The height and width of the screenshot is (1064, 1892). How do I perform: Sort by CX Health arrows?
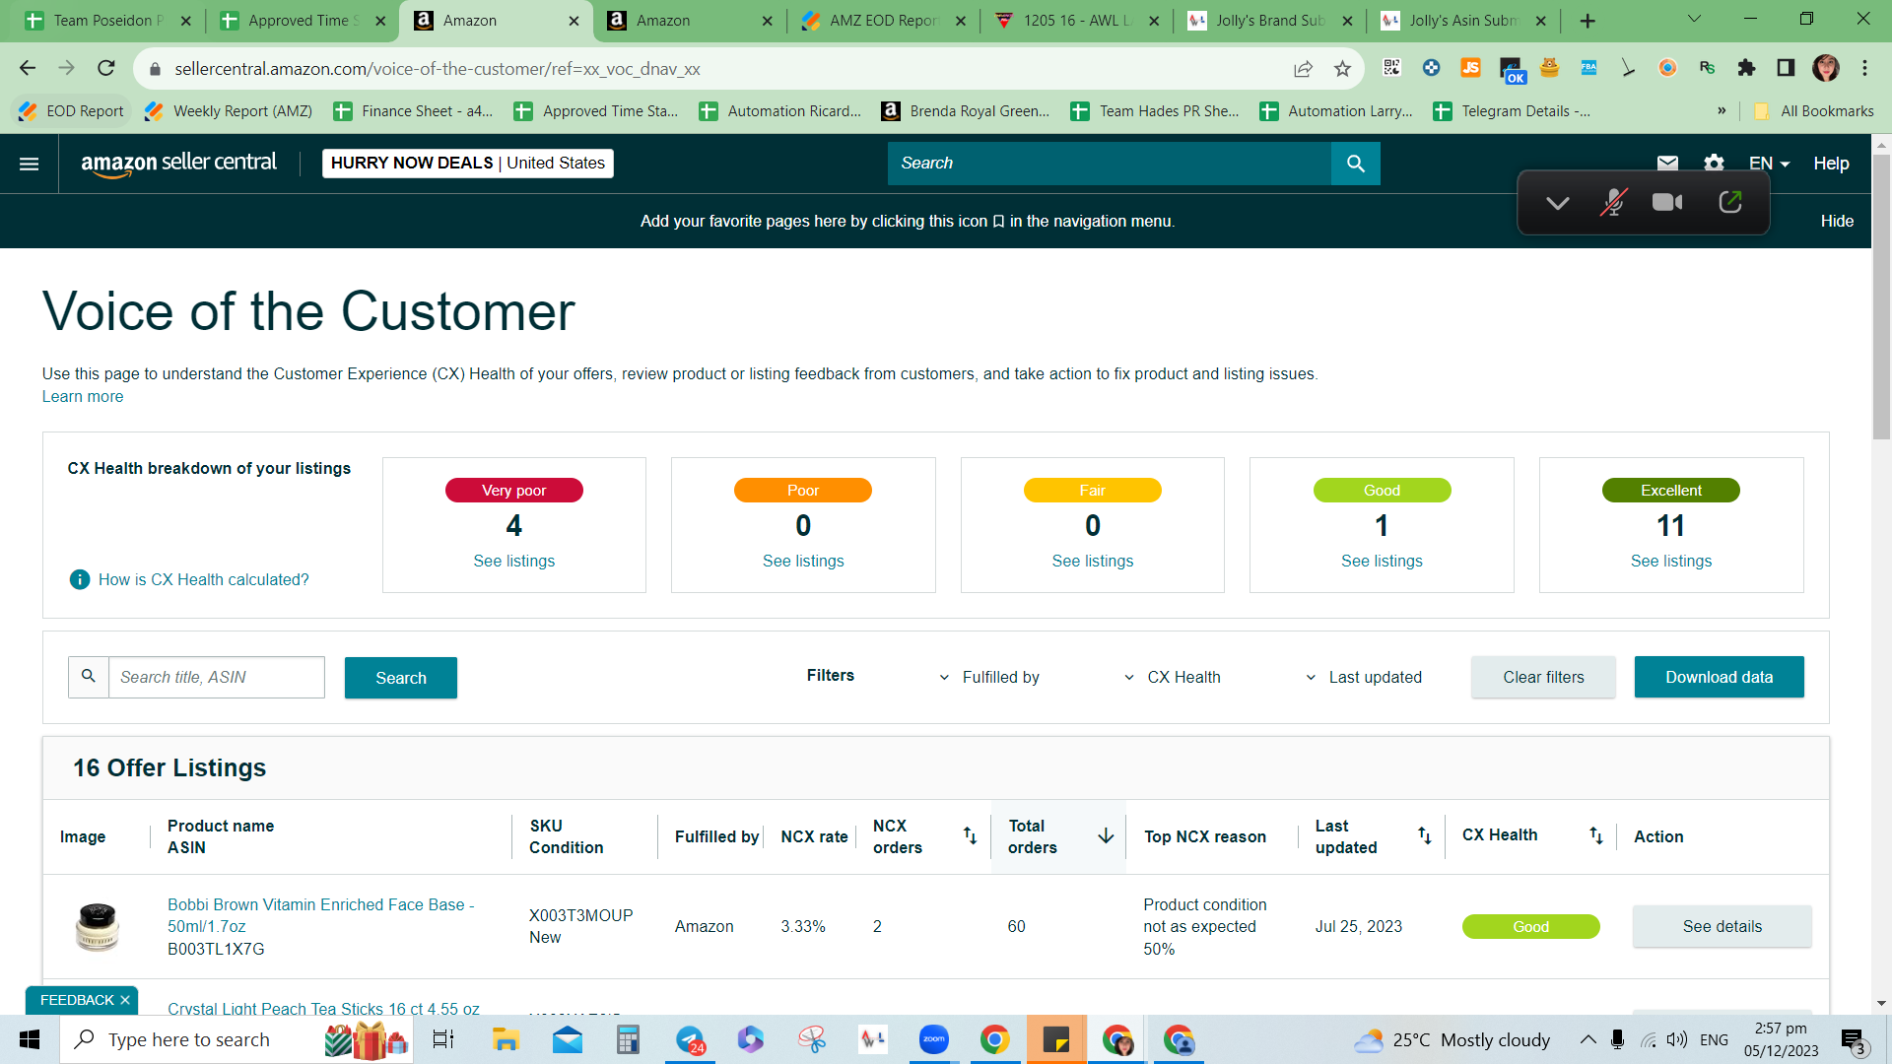[x=1595, y=835]
